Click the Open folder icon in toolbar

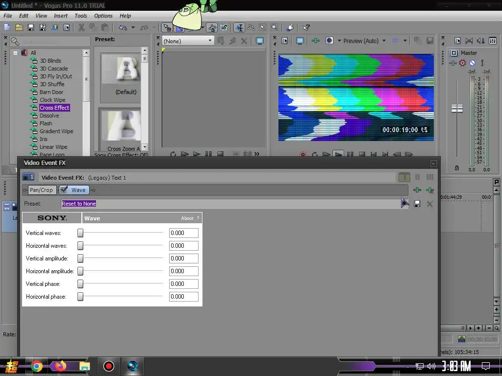[x=19, y=27]
